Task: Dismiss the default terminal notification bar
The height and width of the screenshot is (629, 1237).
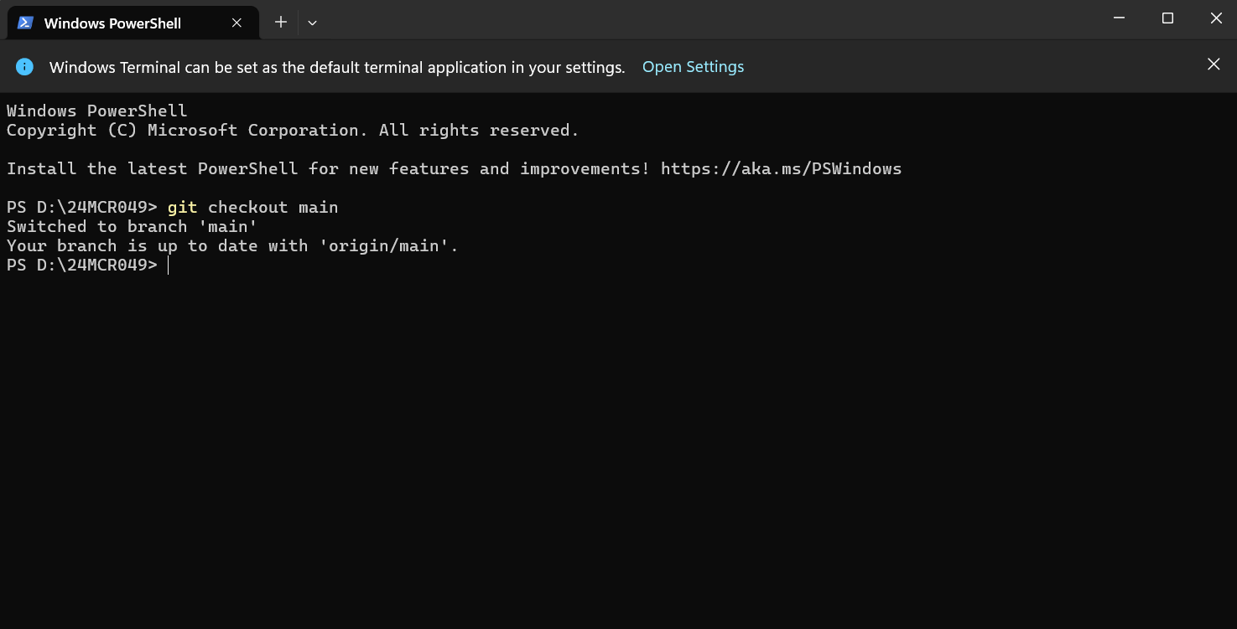Action: (x=1214, y=64)
